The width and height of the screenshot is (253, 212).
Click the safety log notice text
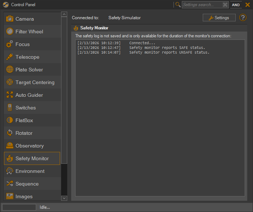pyautogui.click(x=153, y=36)
